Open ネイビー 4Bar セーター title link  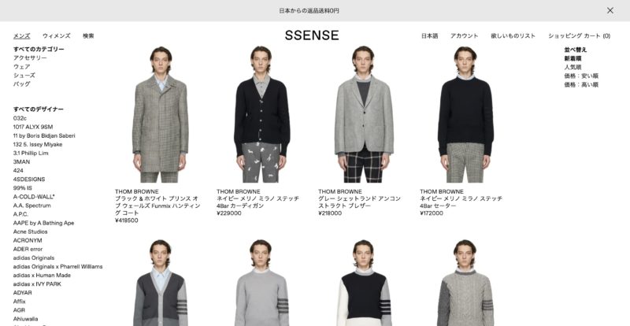coord(461,202)
